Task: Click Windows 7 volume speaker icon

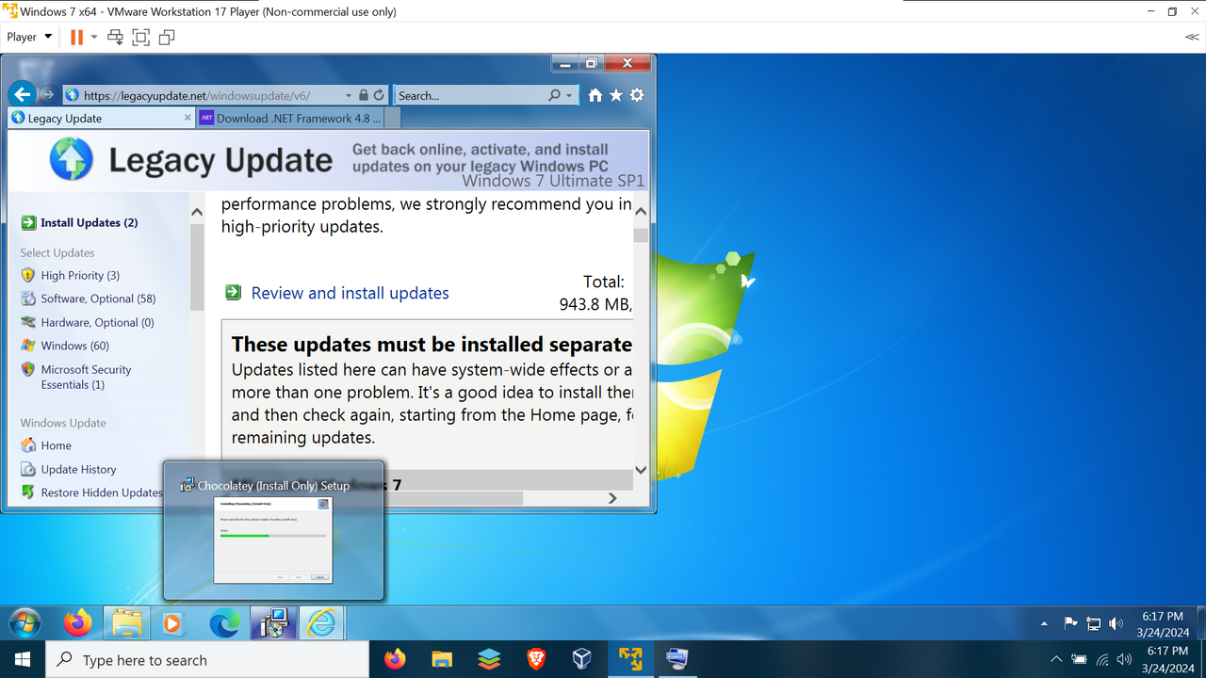Action: pyautogui.click(x=1116, y=623)
